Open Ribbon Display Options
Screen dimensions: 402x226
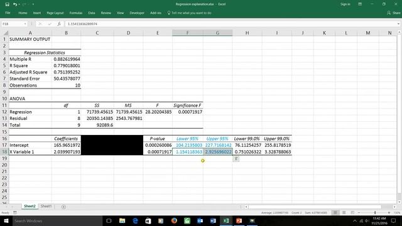(360, 4)
